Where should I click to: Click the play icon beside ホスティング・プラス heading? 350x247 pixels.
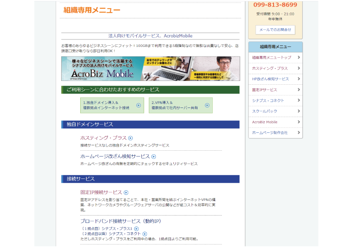point(131,138)
